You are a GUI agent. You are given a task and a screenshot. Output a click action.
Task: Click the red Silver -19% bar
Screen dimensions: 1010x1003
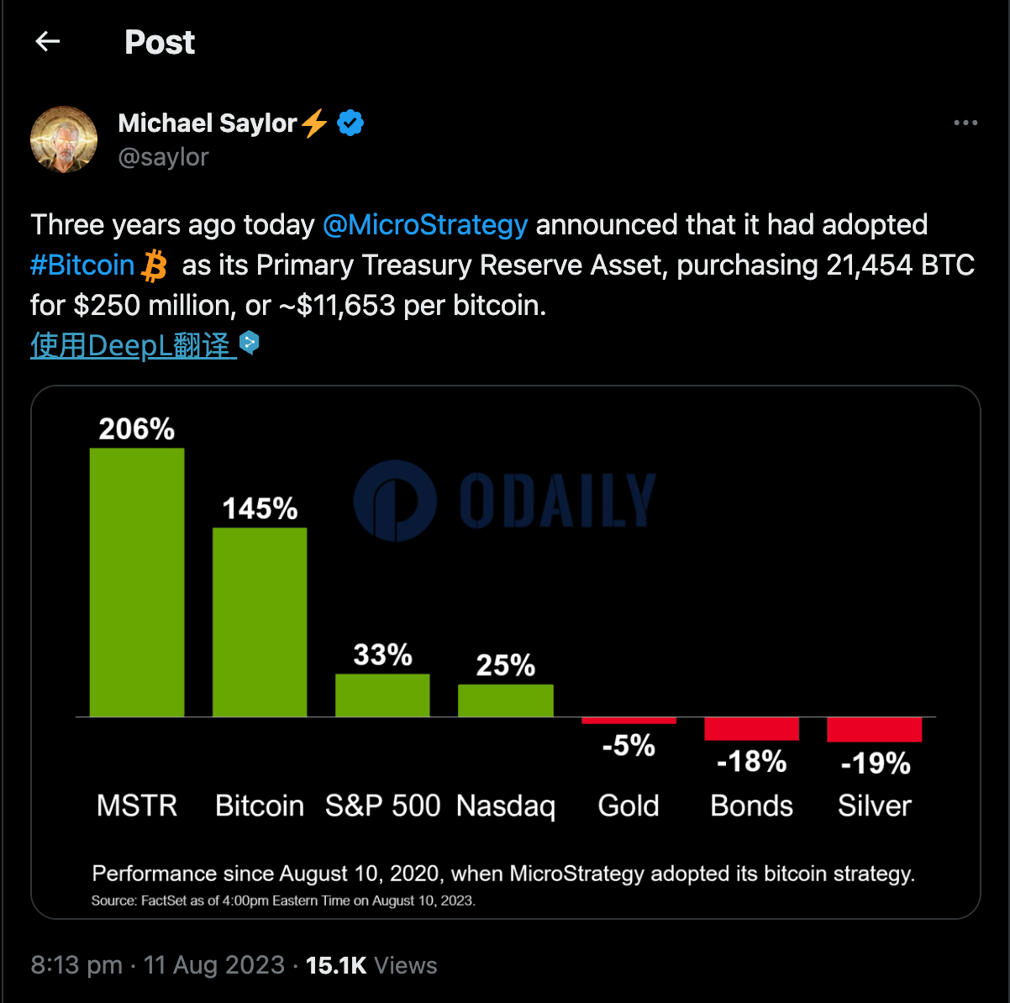click(x=875, y=729)
